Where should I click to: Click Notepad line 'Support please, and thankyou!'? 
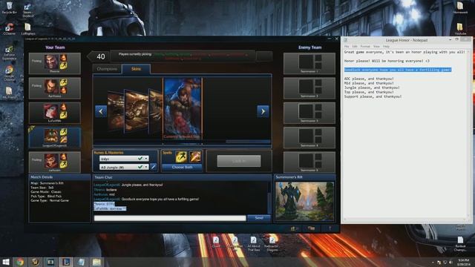[x=373, y=96]
